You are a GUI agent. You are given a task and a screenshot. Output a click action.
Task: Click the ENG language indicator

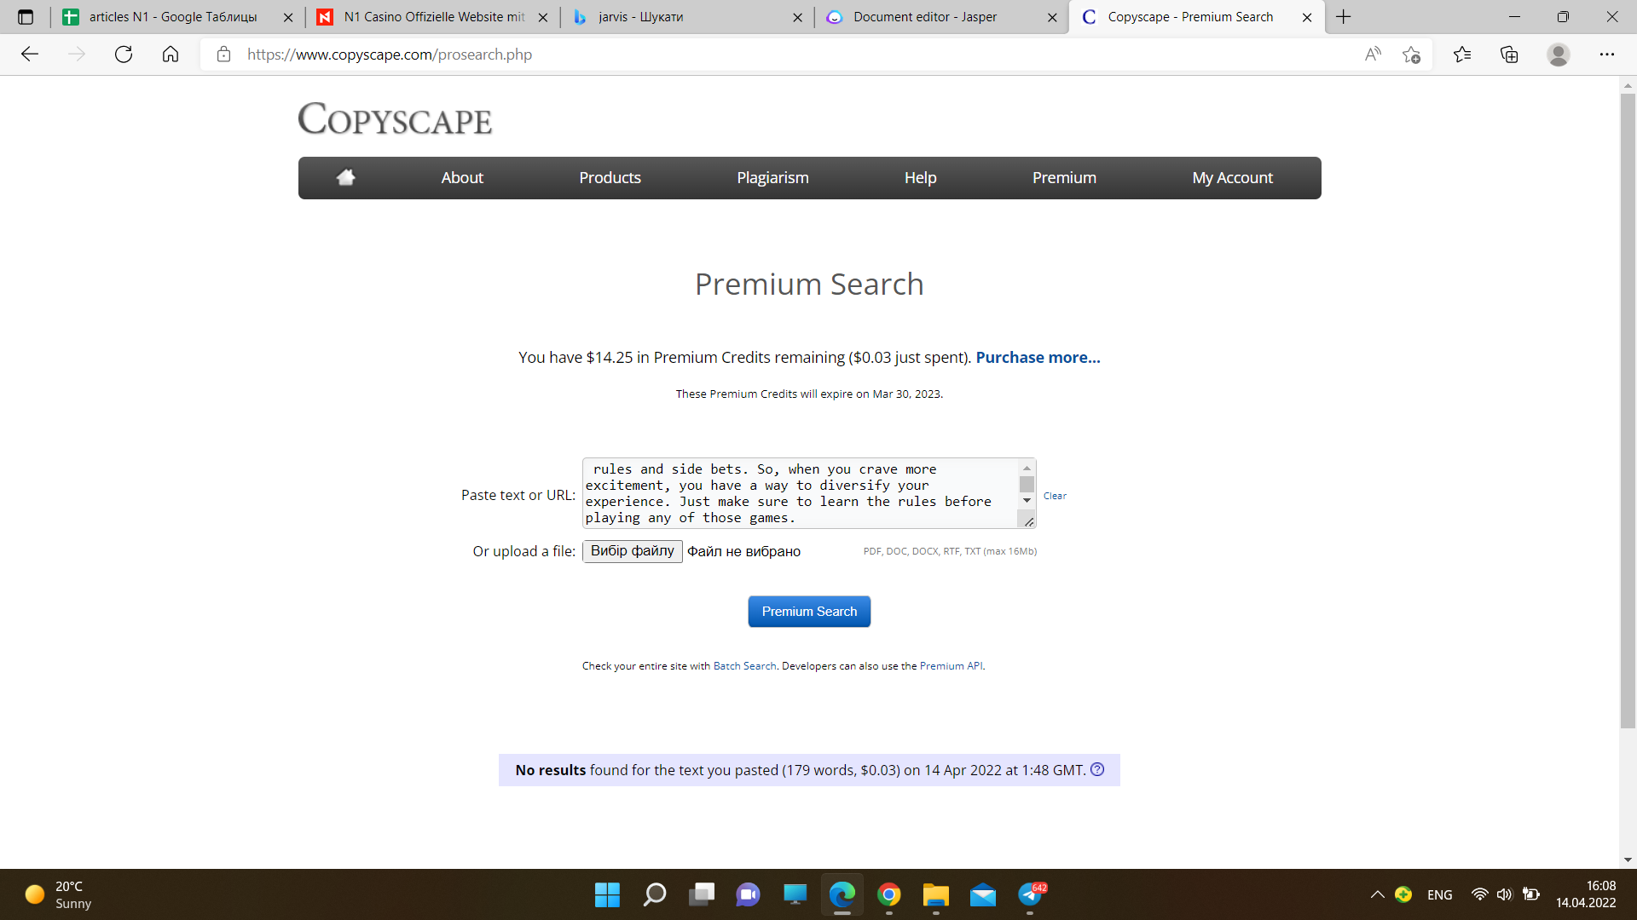pyautogui.click(x=1440, y=894)
